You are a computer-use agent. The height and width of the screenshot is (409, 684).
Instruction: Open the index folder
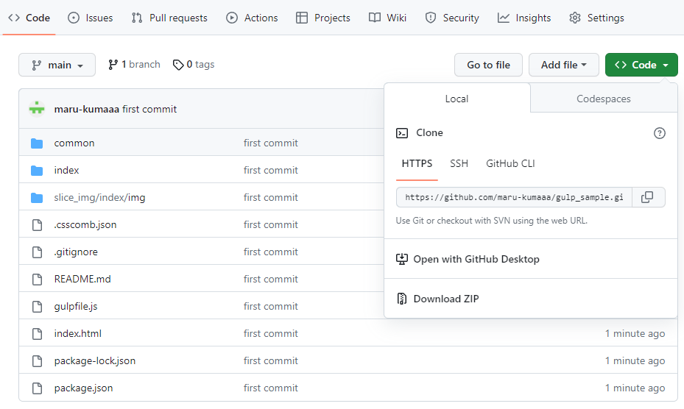coord(66,170)
